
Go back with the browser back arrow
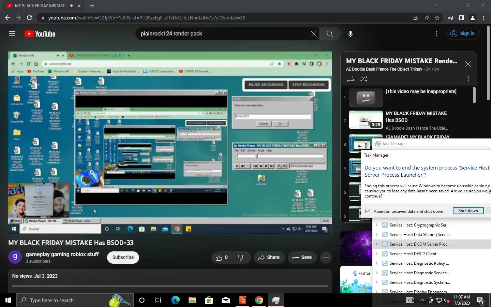[8, 18]
